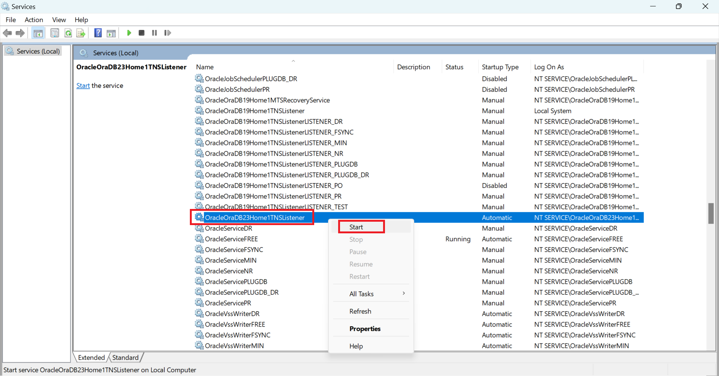Screen dimensions: 719x376
Task: Click gear icon of OracleServiceFSYNC service
Action: click(x=199, y=249)
